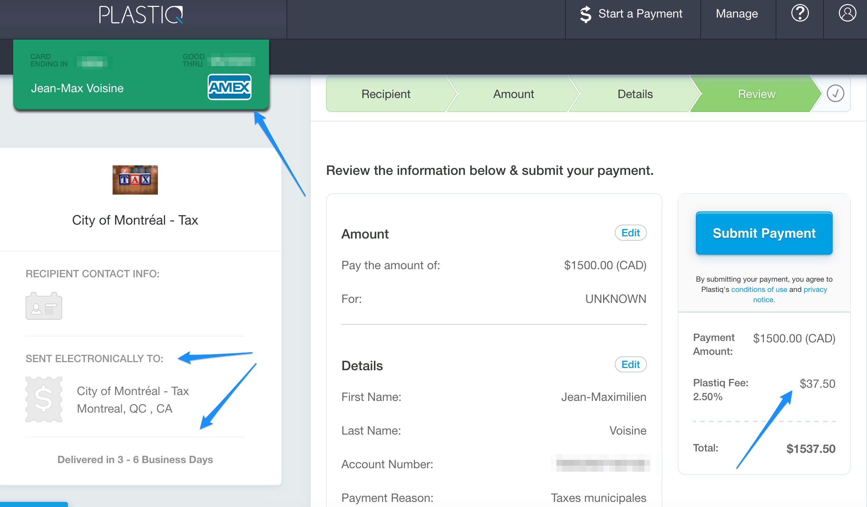Click the AMEX card logo
Viewport: 867px width, 507px height.
pyautogui.click(x=229, y=87)
